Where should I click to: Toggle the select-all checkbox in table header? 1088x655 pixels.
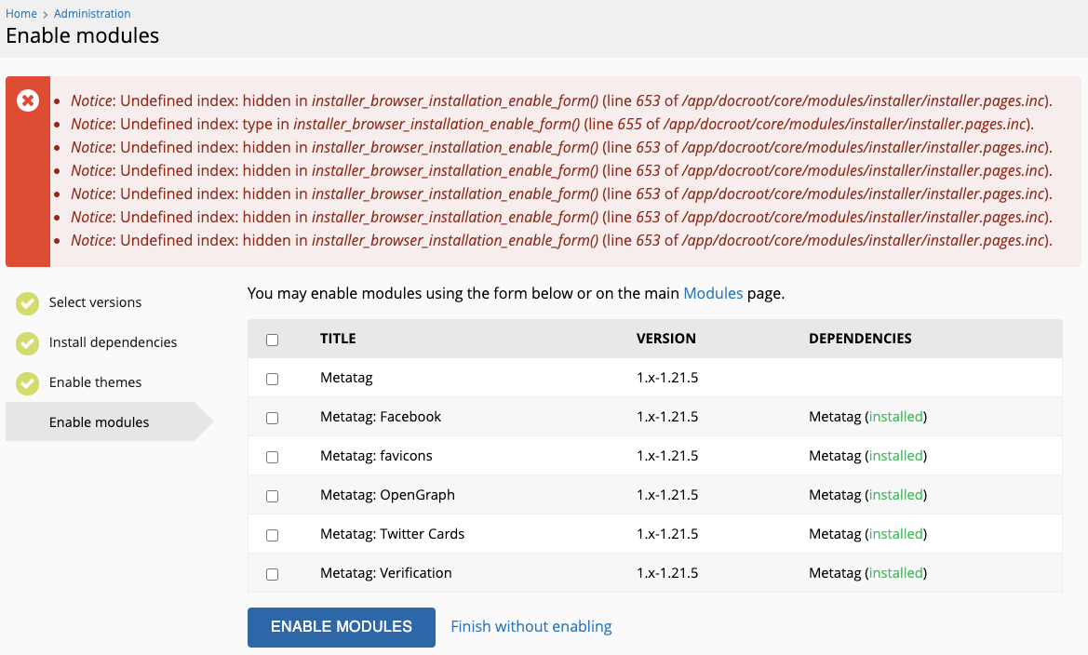tap(272, 340)
